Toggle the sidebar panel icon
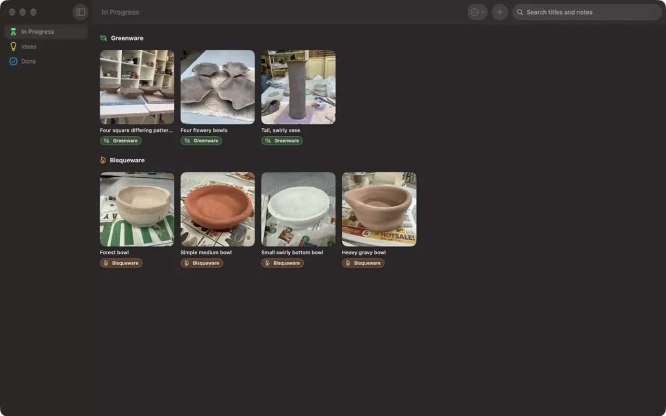This screenshot has width=666, height=416. click(x=80, y=12)
